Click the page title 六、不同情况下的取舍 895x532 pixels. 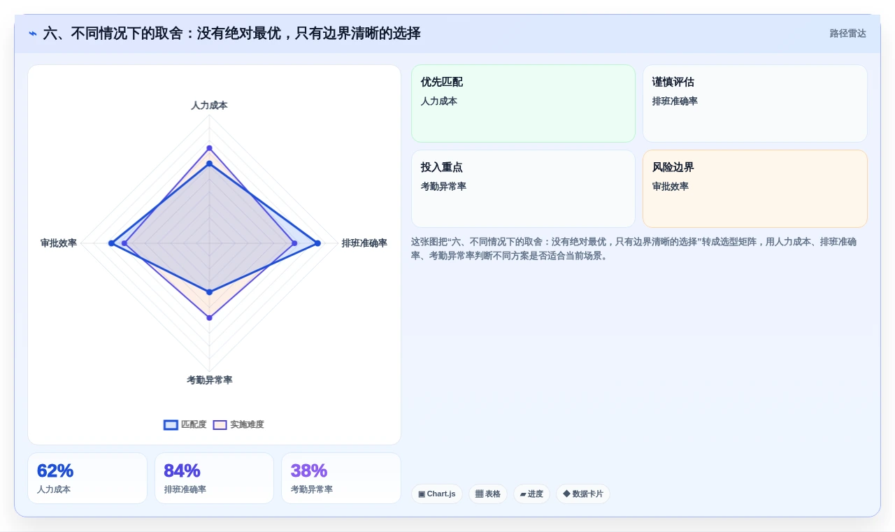pos(232,34)
